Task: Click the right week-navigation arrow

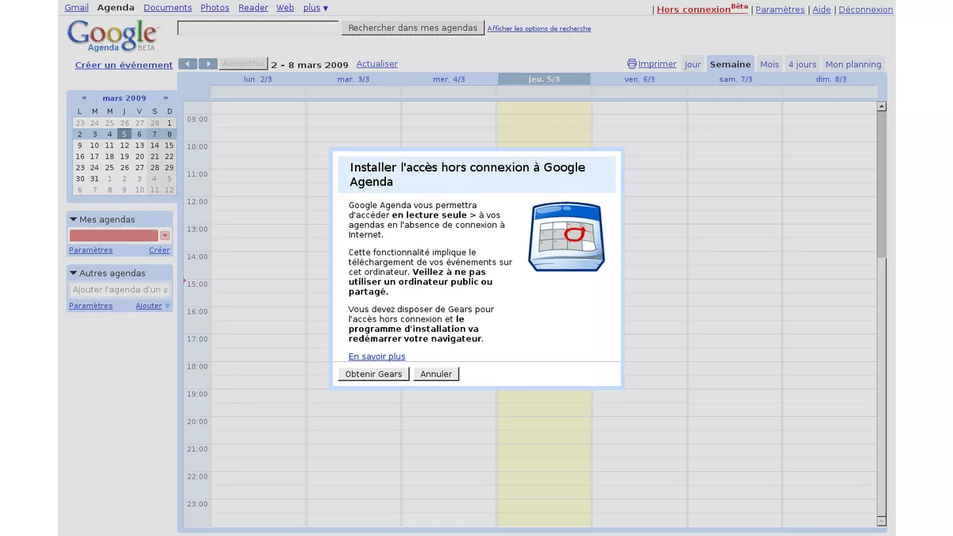Action: point(207,64)
